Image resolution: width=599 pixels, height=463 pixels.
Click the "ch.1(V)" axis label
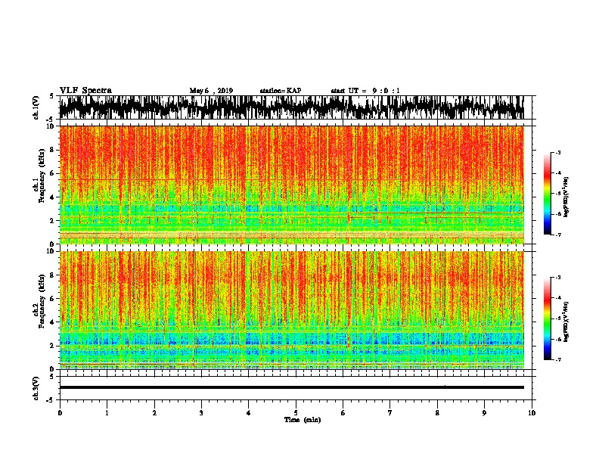click(x=36, y=107)
